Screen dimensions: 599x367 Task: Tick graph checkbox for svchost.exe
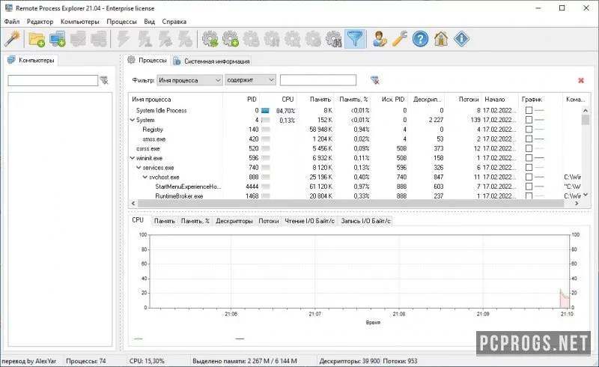tap(529, 177)
